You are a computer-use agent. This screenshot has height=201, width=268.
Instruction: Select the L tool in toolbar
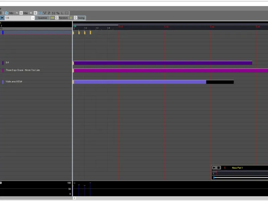(62, 13)
